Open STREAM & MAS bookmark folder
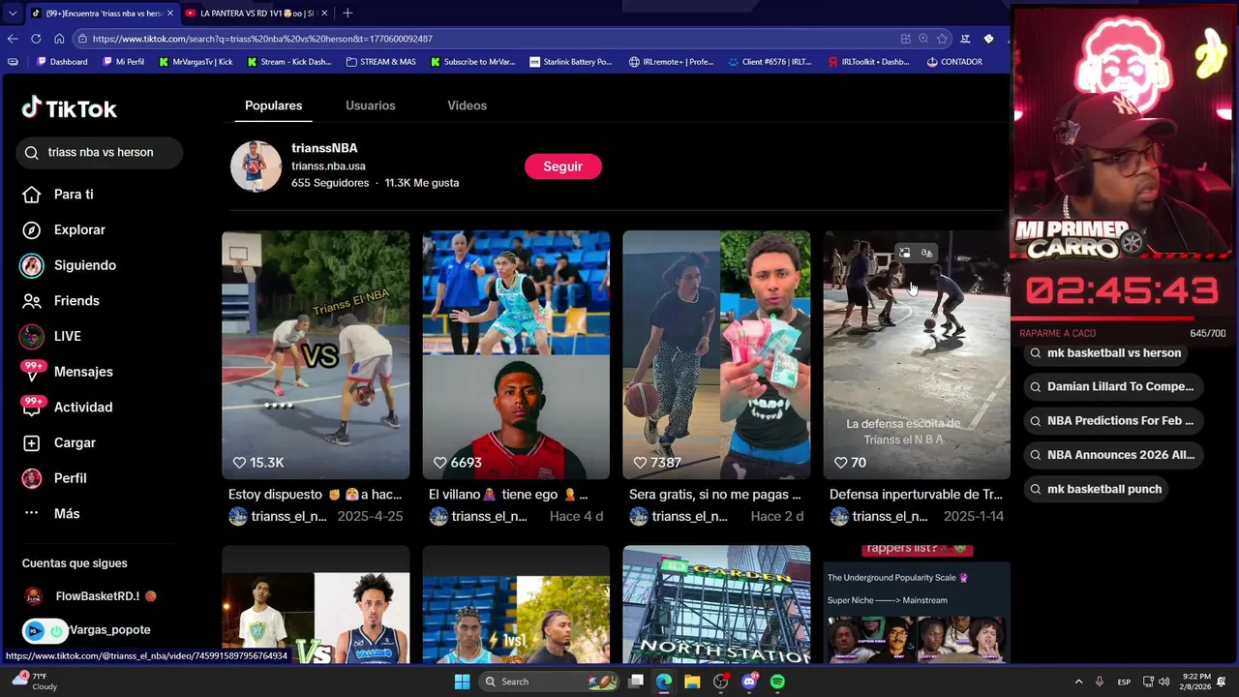 click(379, 62)
